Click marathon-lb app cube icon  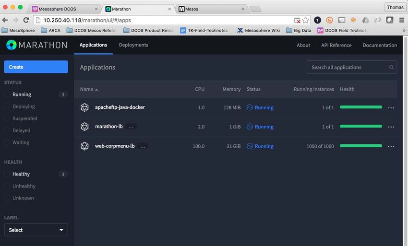coord(84,127)
